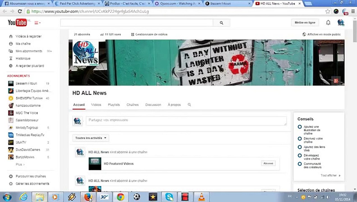This screenshot has height=202, width=357.
Task: Open the red guide menu icon
Action: click(x=37, y=23)
